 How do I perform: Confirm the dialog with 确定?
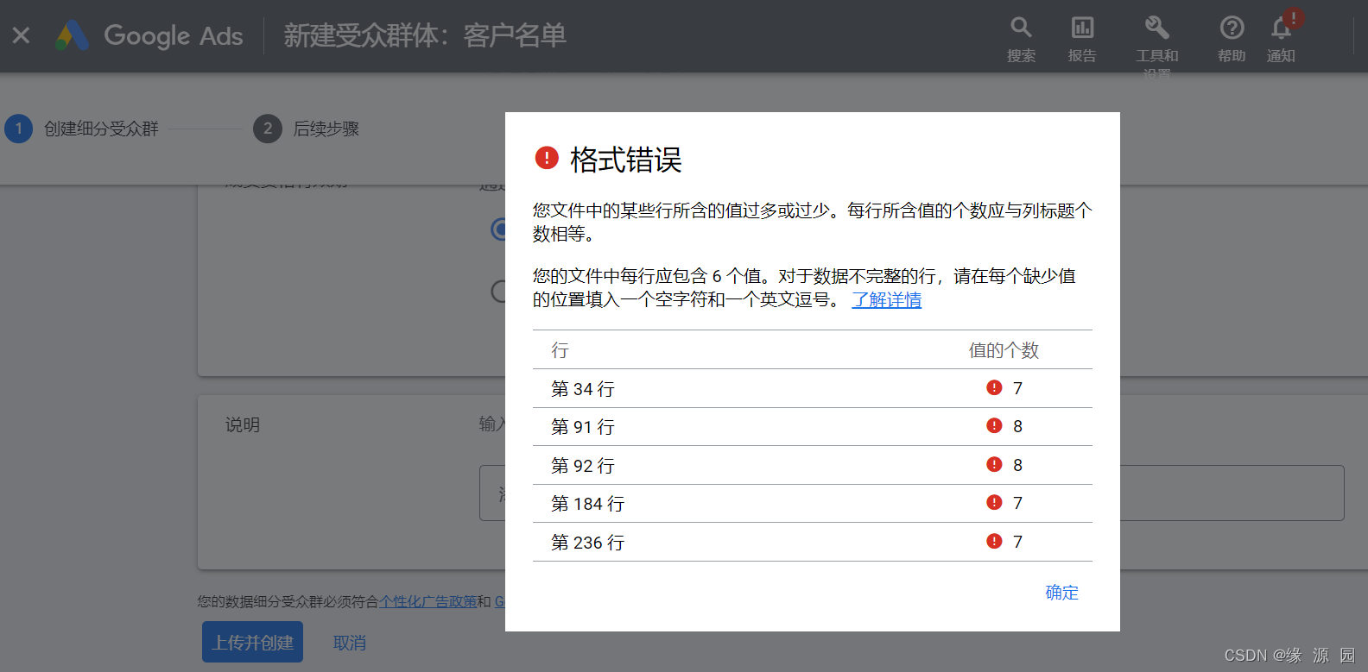pyautogui.click(x=1061, y=593)
